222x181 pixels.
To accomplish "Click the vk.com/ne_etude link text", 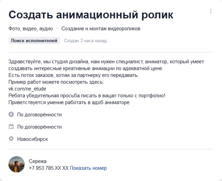I will coord(27,89).
